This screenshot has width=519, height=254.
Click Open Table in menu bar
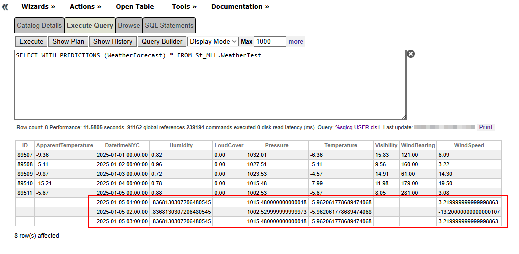[135, 7]
